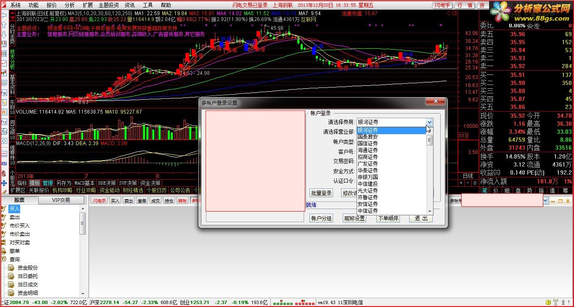Click the 持仓 button in trade toolbar
Image resolution: width=574 pixels, height=307 pixels.
(x=169, y=201)
